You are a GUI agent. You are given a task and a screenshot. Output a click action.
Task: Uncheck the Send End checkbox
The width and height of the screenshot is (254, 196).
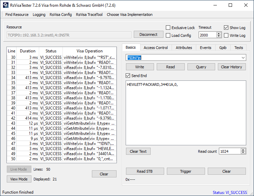coord(128,76)
